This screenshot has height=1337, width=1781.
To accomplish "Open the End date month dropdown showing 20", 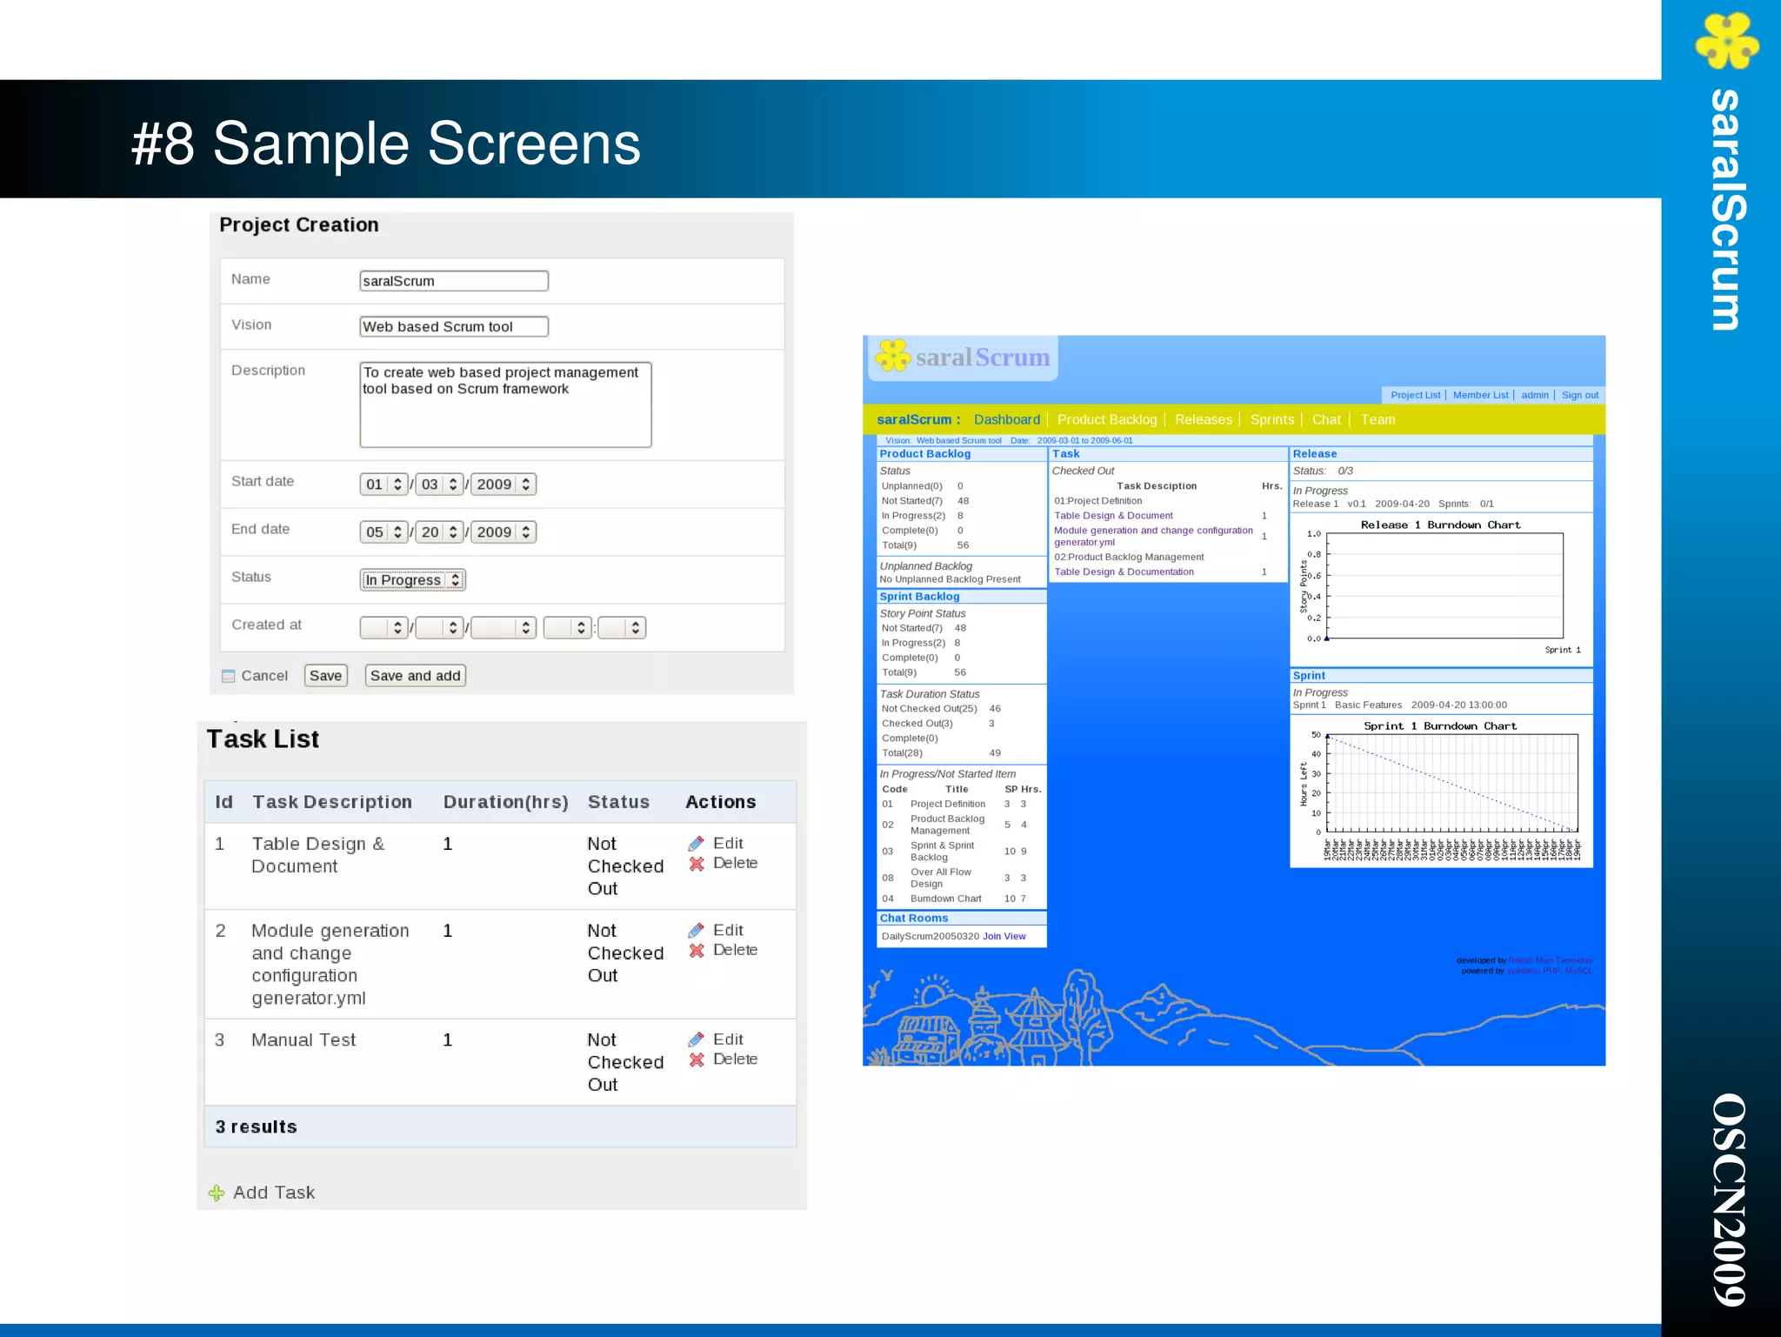I will [x=439, y=531].
